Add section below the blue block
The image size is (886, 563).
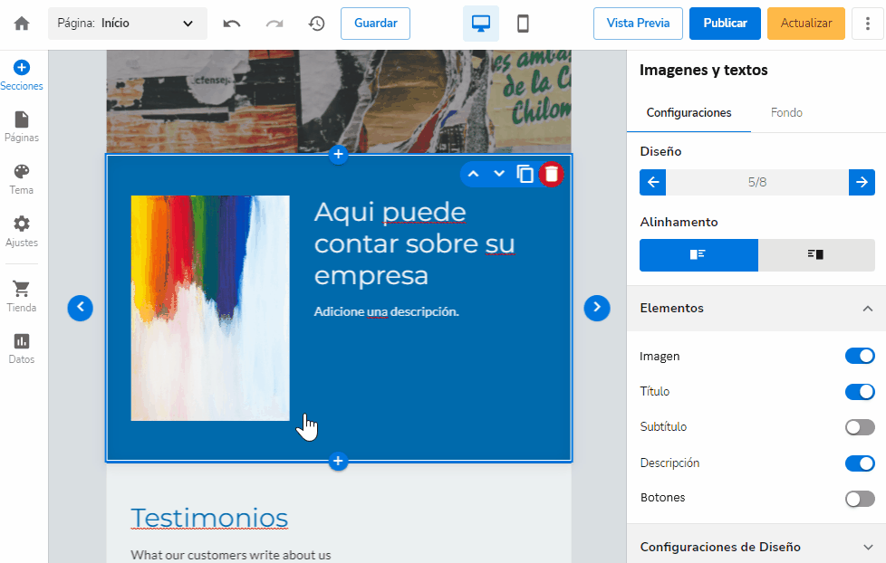338,462
